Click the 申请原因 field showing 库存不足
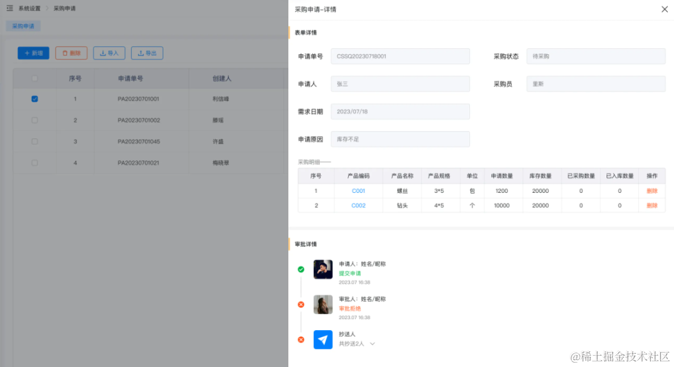This screenshot has width=674, height=367. (x=400, y=139)
